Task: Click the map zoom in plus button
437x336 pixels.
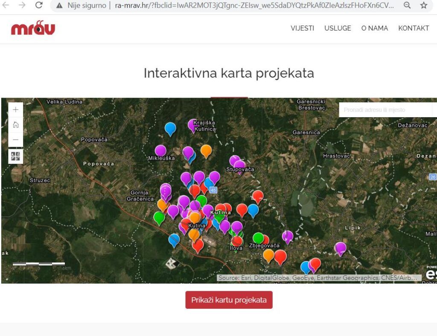Action: 16,110
